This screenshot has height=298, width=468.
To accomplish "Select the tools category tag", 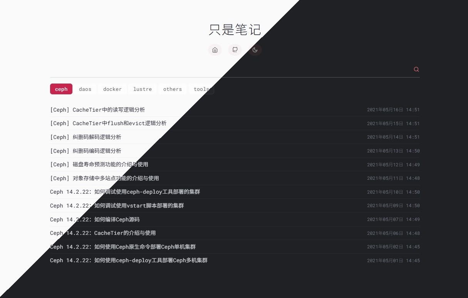I will tap(201, 89).
